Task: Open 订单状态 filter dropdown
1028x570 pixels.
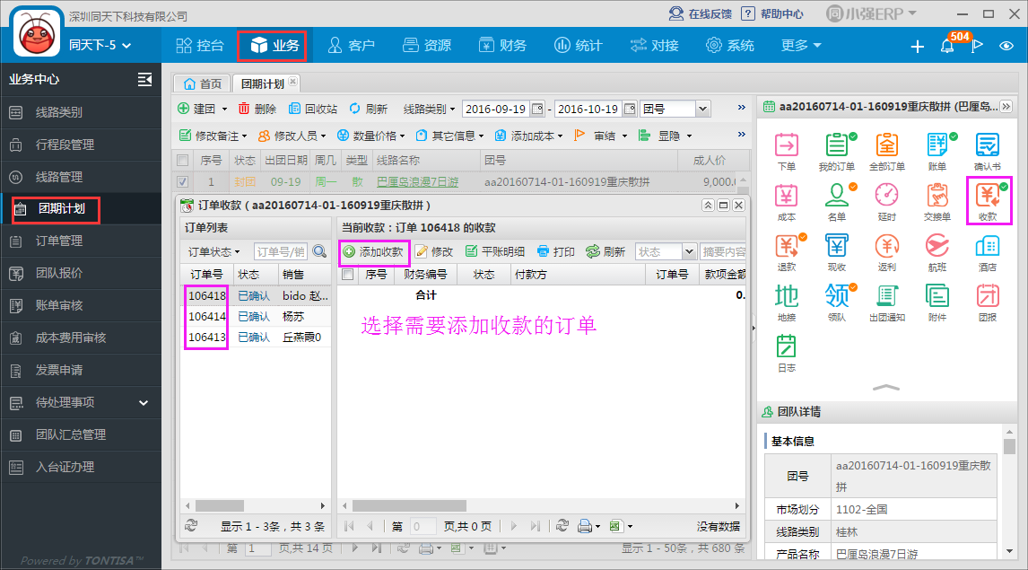Action: click(x=214, y=252)
